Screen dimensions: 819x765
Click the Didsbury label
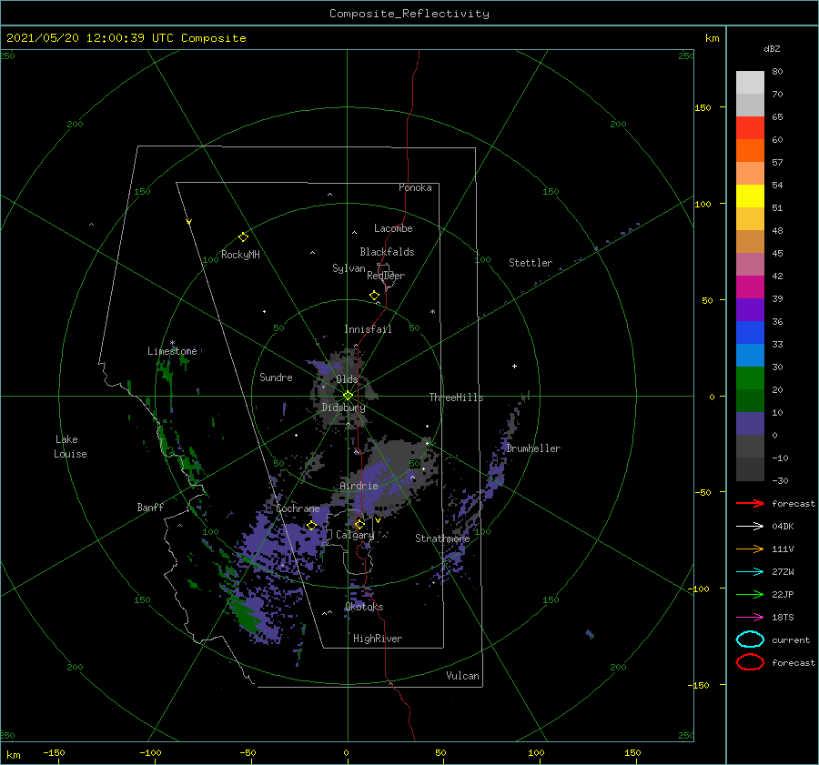[x=344, y=408]
